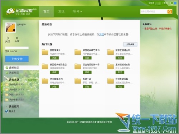Open 我的图片 private folder
Image resolution: width=179 pixels, height=134 pixels.
point(14,89)
